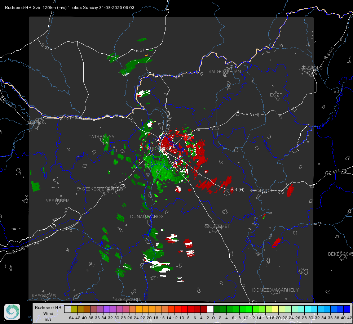Select the EGER city label
This screenshot has width=353, height=324.
pos(276,95)
